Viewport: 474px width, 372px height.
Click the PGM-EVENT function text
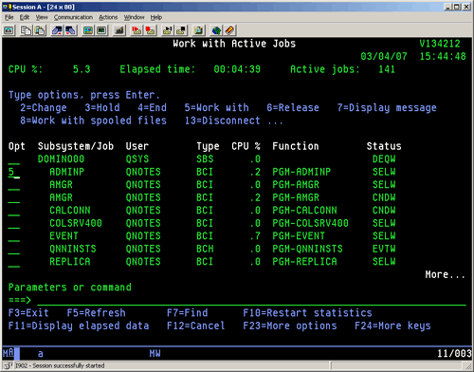299,236
